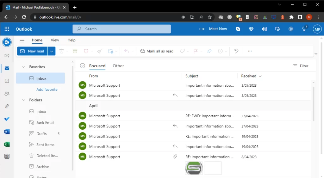Bookmark this page with star icon
Image resolution: width=324 pixels, height=178 pixels.
point(210,17)
